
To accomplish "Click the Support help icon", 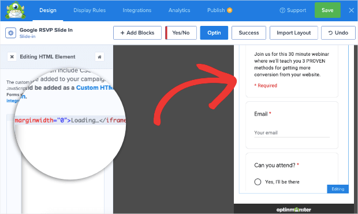I will coord(282,10).
